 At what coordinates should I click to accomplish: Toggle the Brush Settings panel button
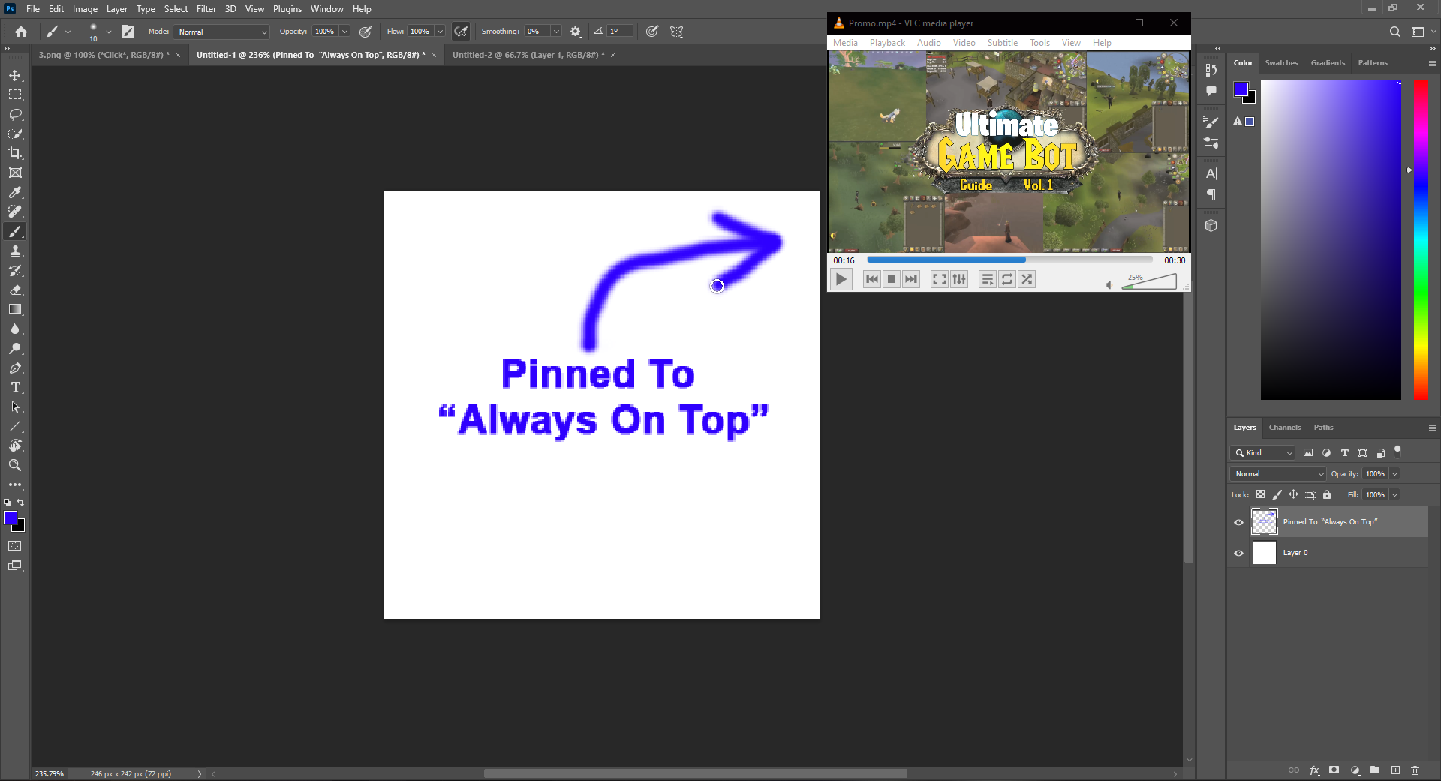[x=128, y=32]
